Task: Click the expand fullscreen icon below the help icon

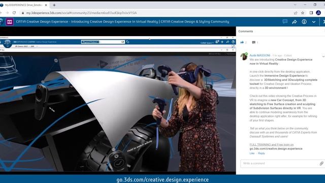Action: (233, 46)
